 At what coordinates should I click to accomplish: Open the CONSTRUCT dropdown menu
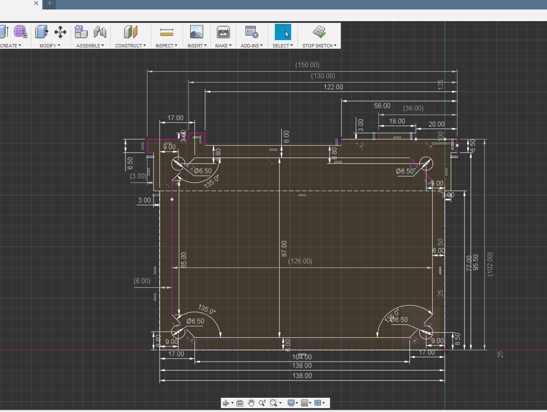130,46
